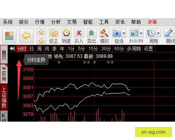
Task: Switch to the 应用 side tab
Action: 4,74
